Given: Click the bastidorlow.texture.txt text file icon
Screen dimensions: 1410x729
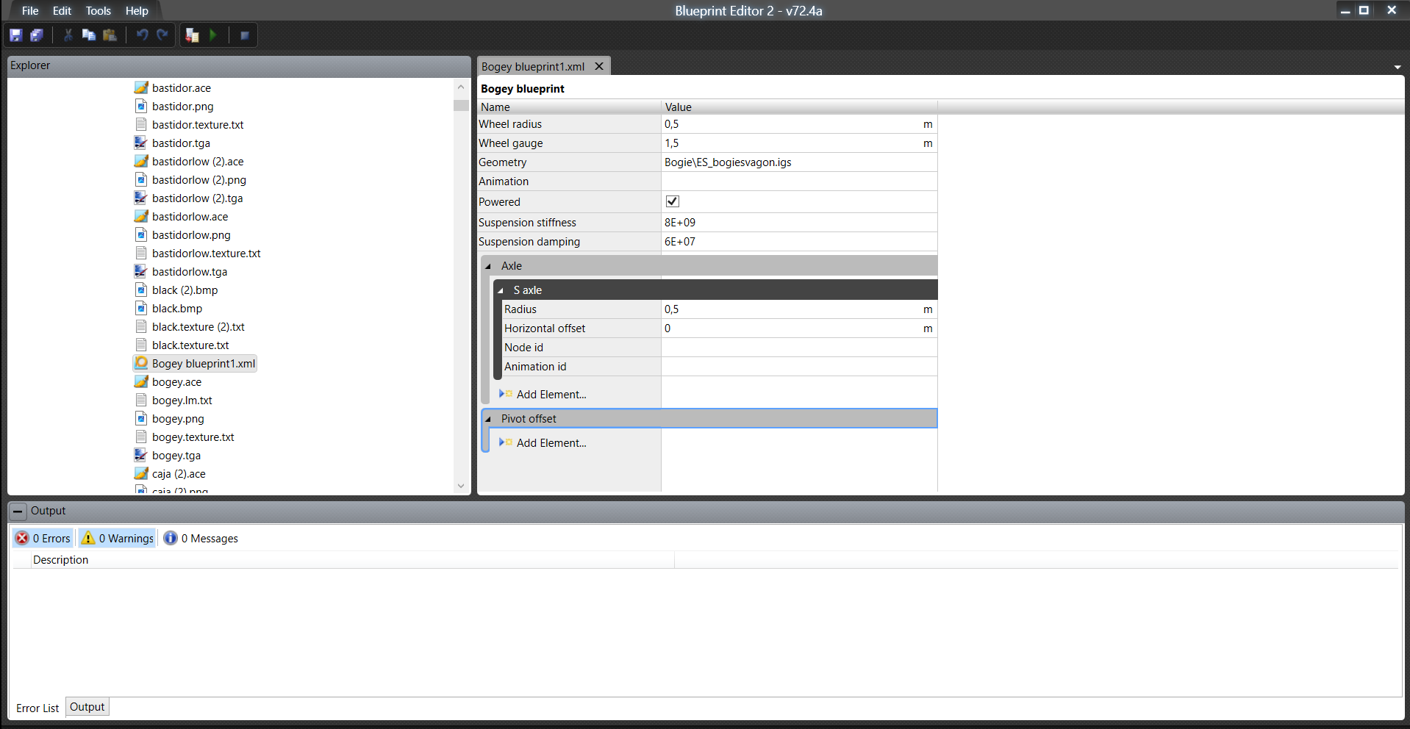Looking at the screenshot, I should pos(141,253).
